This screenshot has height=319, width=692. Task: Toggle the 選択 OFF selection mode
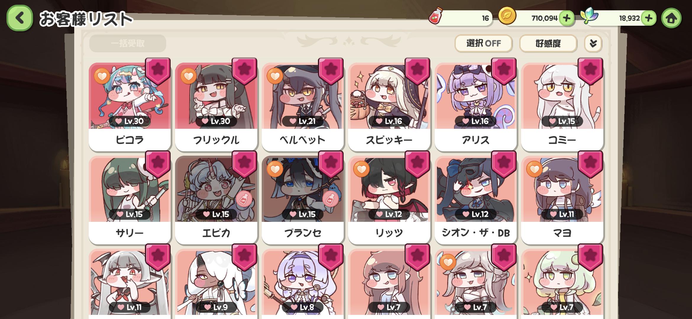483,44
